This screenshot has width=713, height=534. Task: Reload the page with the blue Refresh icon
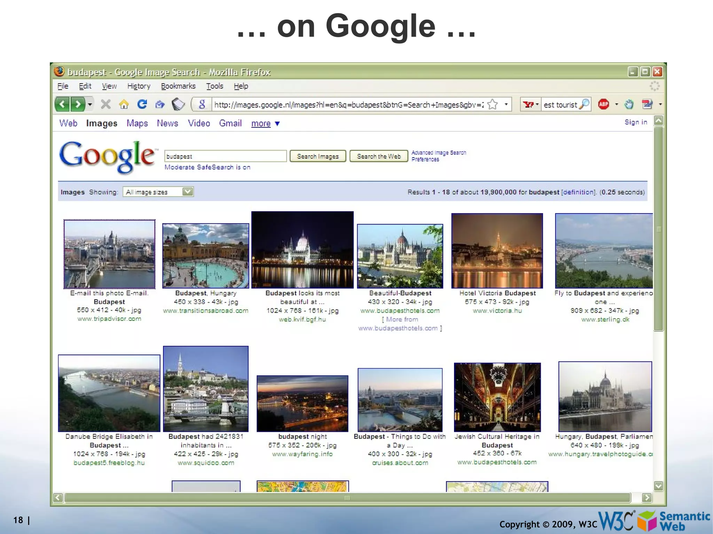(142, 104)
